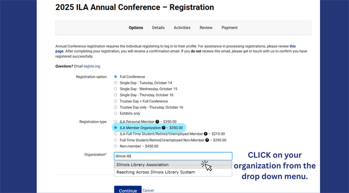Select Full Conference registration option

click(116, 77)
